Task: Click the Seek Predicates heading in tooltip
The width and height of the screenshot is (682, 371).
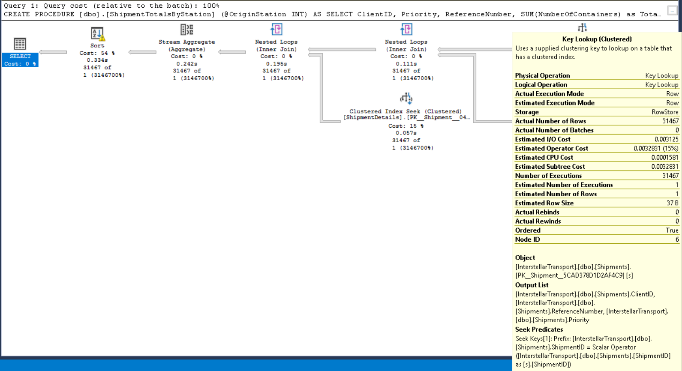Action: [x=539, y=329]
